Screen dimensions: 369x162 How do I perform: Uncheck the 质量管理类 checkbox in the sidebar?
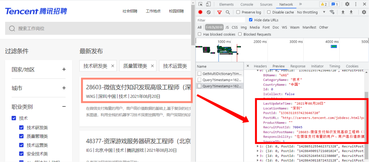click(22, 136)
